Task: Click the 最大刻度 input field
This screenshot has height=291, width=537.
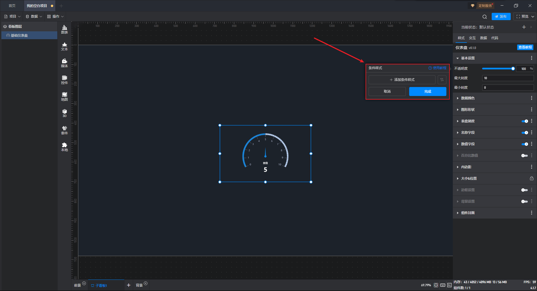Action: pos(508,78)
